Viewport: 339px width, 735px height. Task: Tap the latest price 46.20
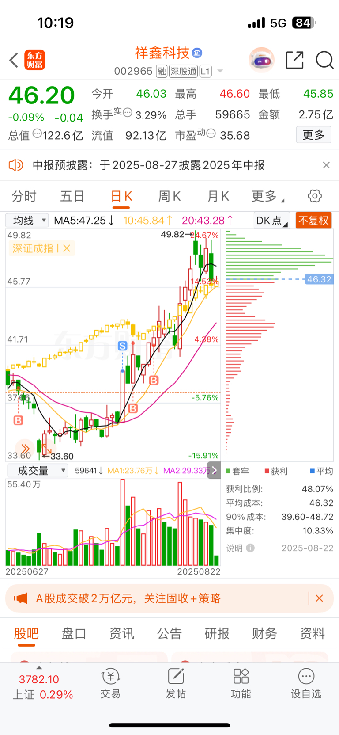pos(41,95)
